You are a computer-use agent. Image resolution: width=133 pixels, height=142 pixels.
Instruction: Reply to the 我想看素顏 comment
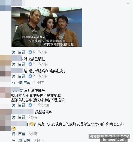22,117
